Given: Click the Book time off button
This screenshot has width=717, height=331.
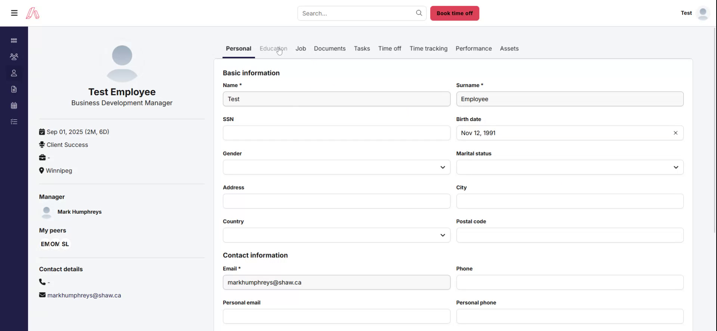Looking at the screenshot, I should (454, 13).
